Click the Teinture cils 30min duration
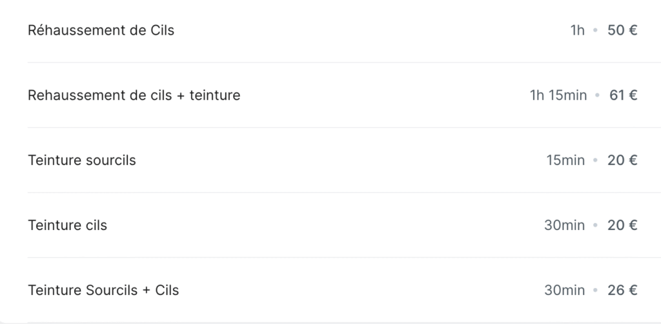 point(564,225)
